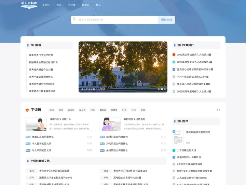The width and height of the screenshot is (246, 185).
Task: Open 激励高三学生的励志短句140句
Action: [x=56, y=178]
